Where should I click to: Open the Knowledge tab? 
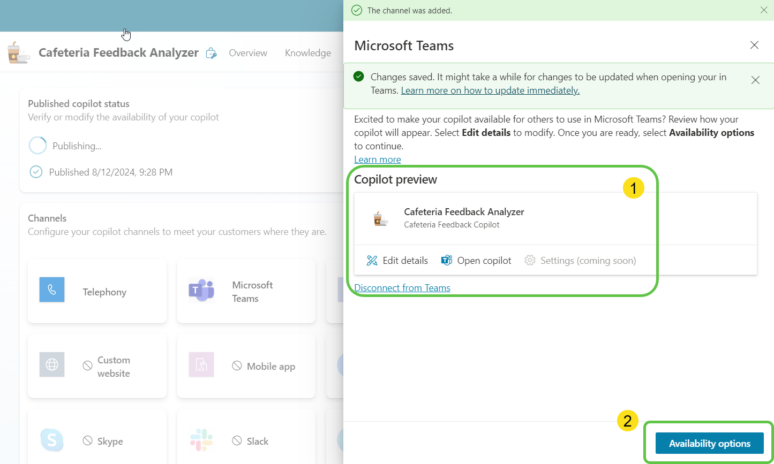pos(307,53)
